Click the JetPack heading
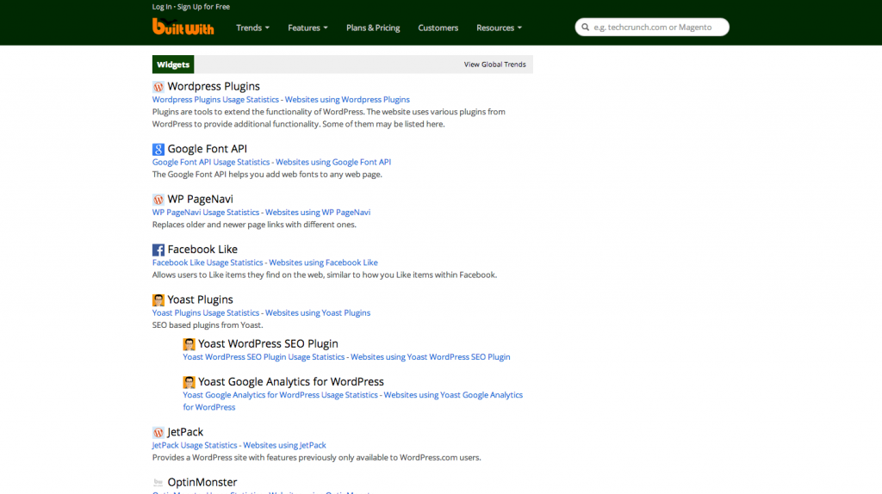Image resolution: width=882 pixels, height=494 pixels. 185,432
